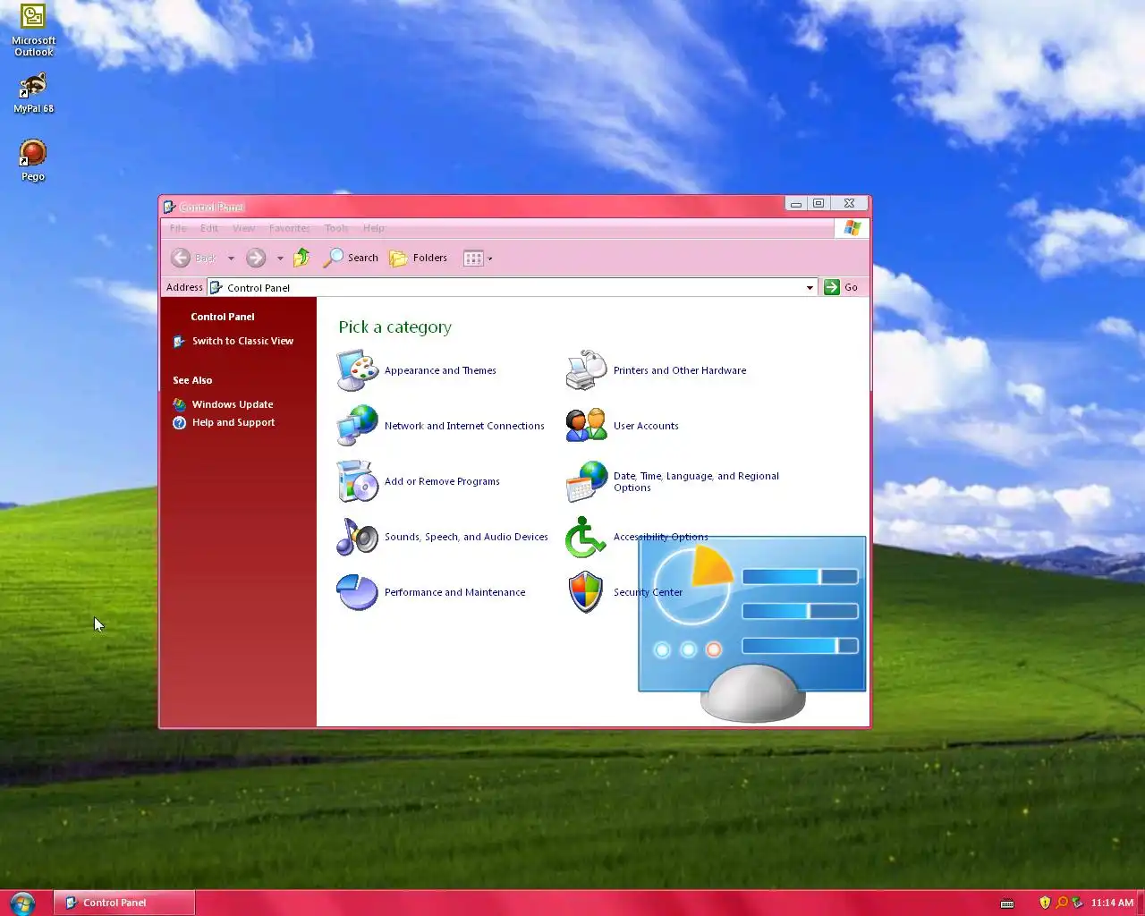Open the Tools menu
Image resolution: width=1145 pixels, height=916 pixels.
pos(336,228)
